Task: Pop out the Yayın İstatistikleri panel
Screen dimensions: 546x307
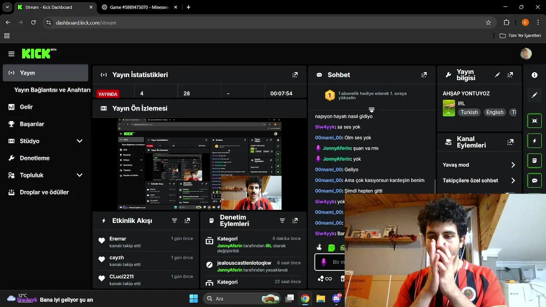Action: coord(295,75)
